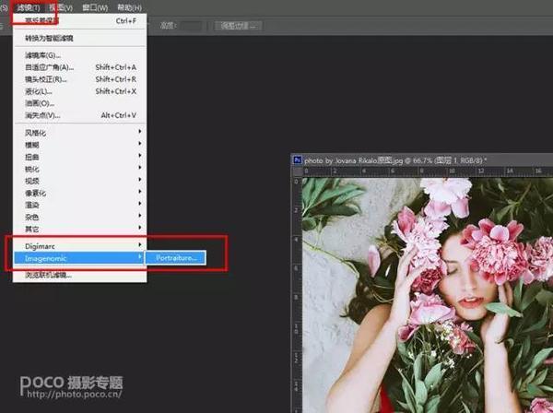The height and width of the screenshot is (413, 553).
Task: Click the 高度 height input field
Action: tap(193, 26)
